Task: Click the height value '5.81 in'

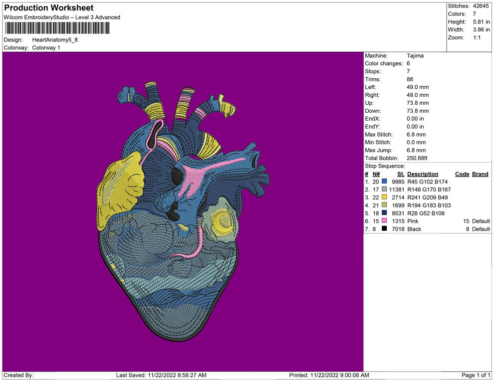Action: pos(482,22)
